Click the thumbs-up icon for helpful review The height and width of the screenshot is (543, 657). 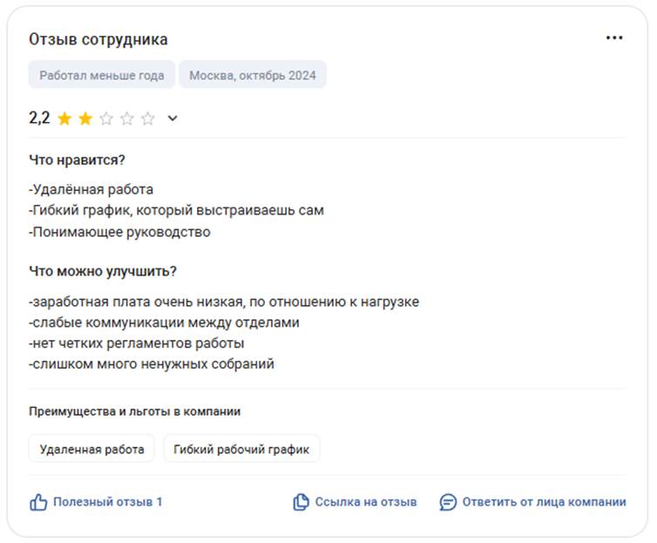coord(38,502)
